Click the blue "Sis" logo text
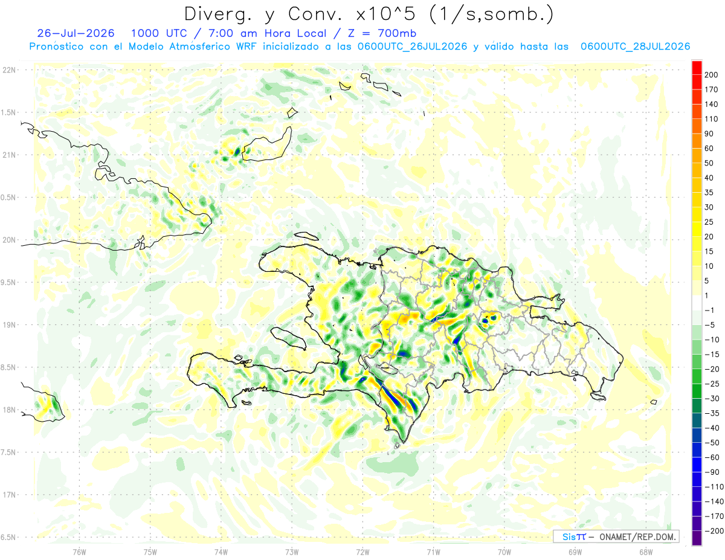This screenshot has height=560, width=725. [x=569, y=536]
